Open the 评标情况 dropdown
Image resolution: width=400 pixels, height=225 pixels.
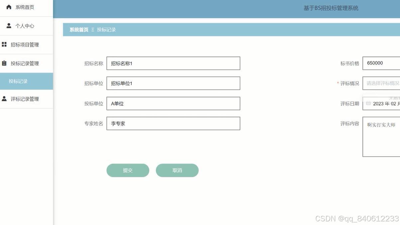coord(381,83)
